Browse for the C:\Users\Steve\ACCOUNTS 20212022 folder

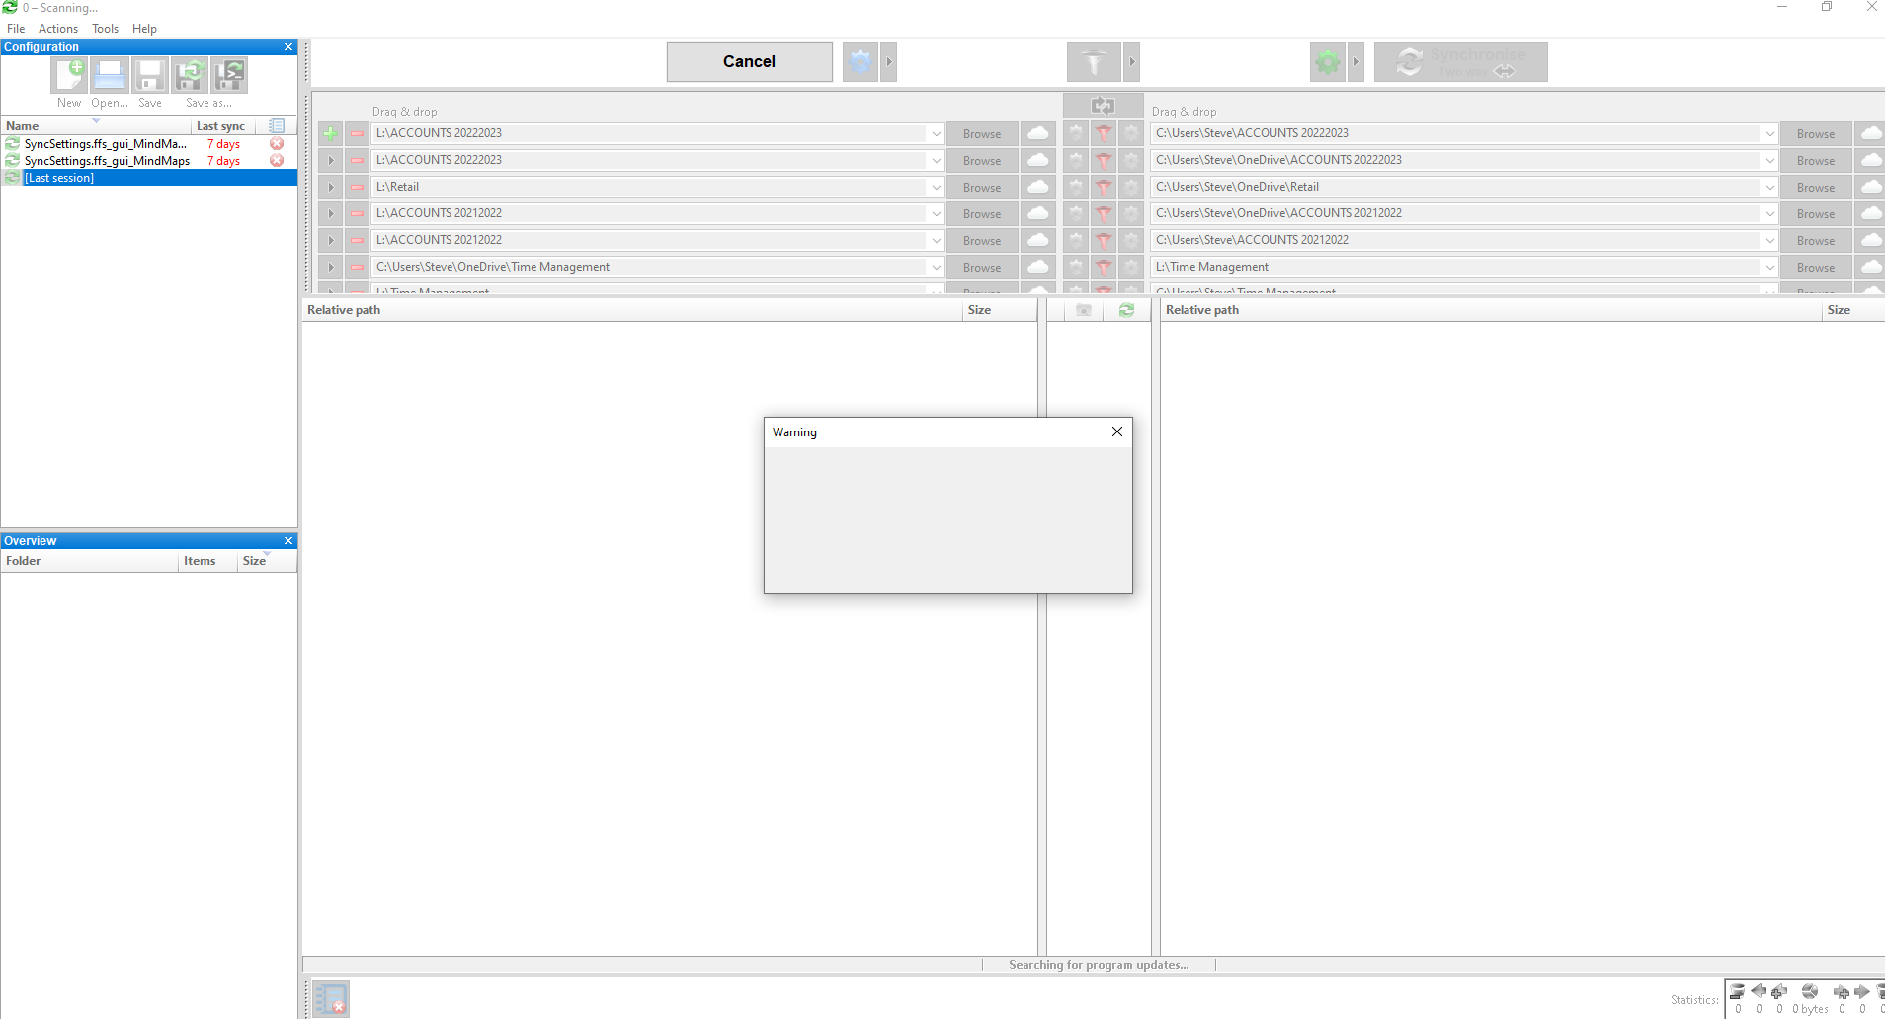pos(1816,240)
